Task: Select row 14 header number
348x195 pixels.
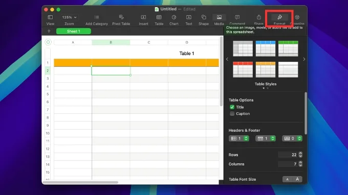Action: click(48, 164)
